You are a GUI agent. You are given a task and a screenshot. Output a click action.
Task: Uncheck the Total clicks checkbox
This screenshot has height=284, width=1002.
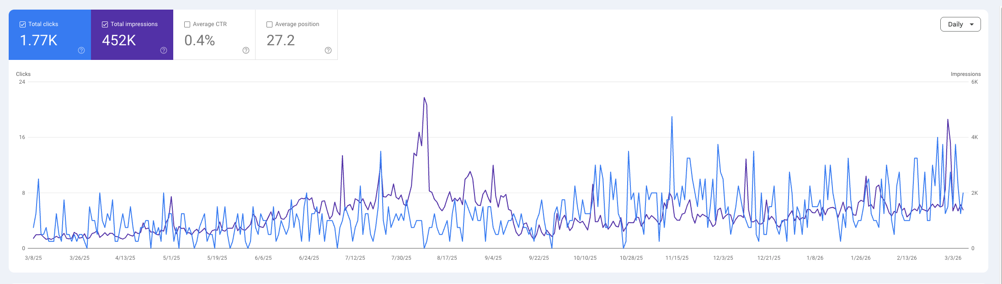click(22, 24)
